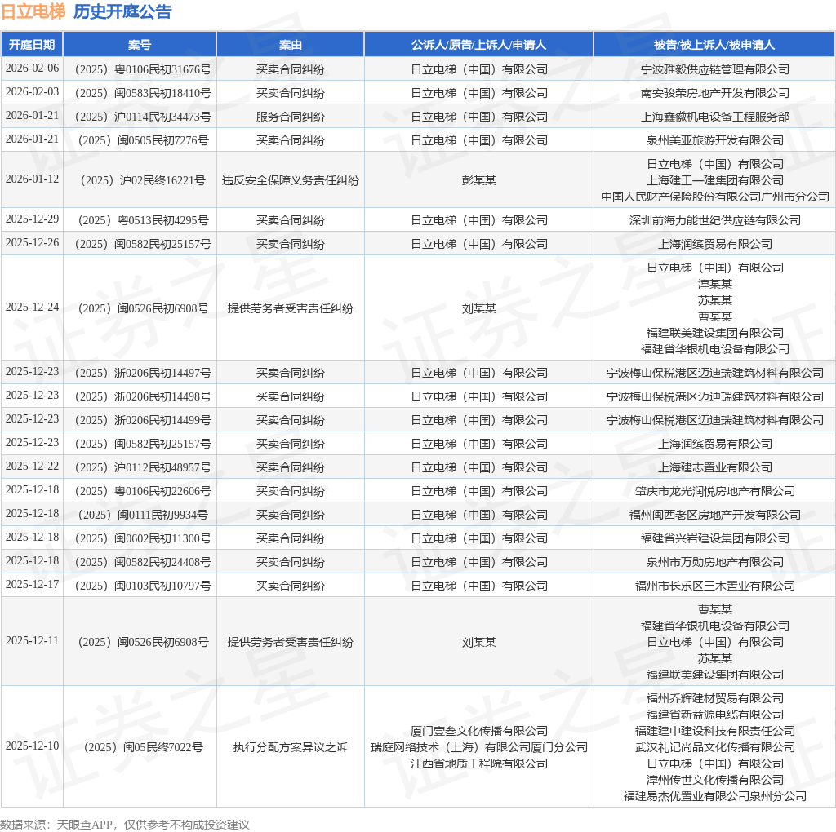The width and height of the screenshot is (836, 832).
Task: Click case number 沪0112民初48957号
Action: [162, 467]
